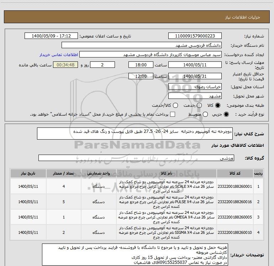Click the buyer name field دانشگاه فردوسی مشهد
Screen dimensions: 274x266
tap(142, 45)
